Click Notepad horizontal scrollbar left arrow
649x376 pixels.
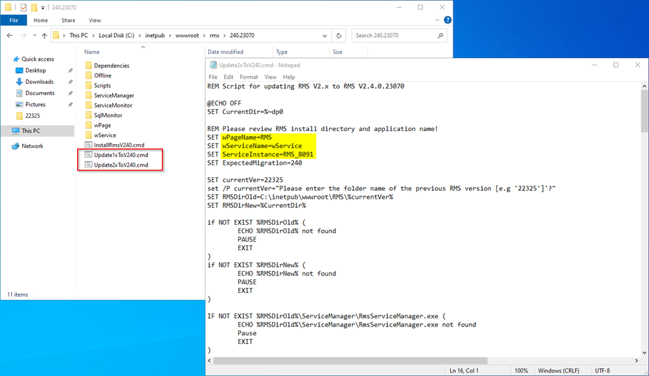209,361
